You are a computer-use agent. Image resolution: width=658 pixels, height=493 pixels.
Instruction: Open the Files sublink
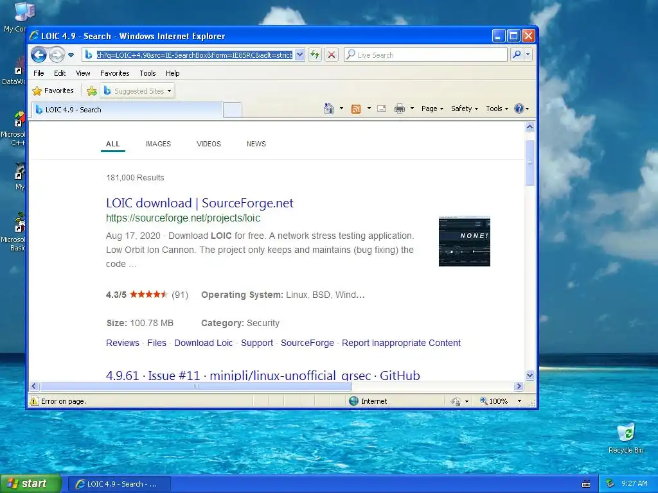pos(157,343)
